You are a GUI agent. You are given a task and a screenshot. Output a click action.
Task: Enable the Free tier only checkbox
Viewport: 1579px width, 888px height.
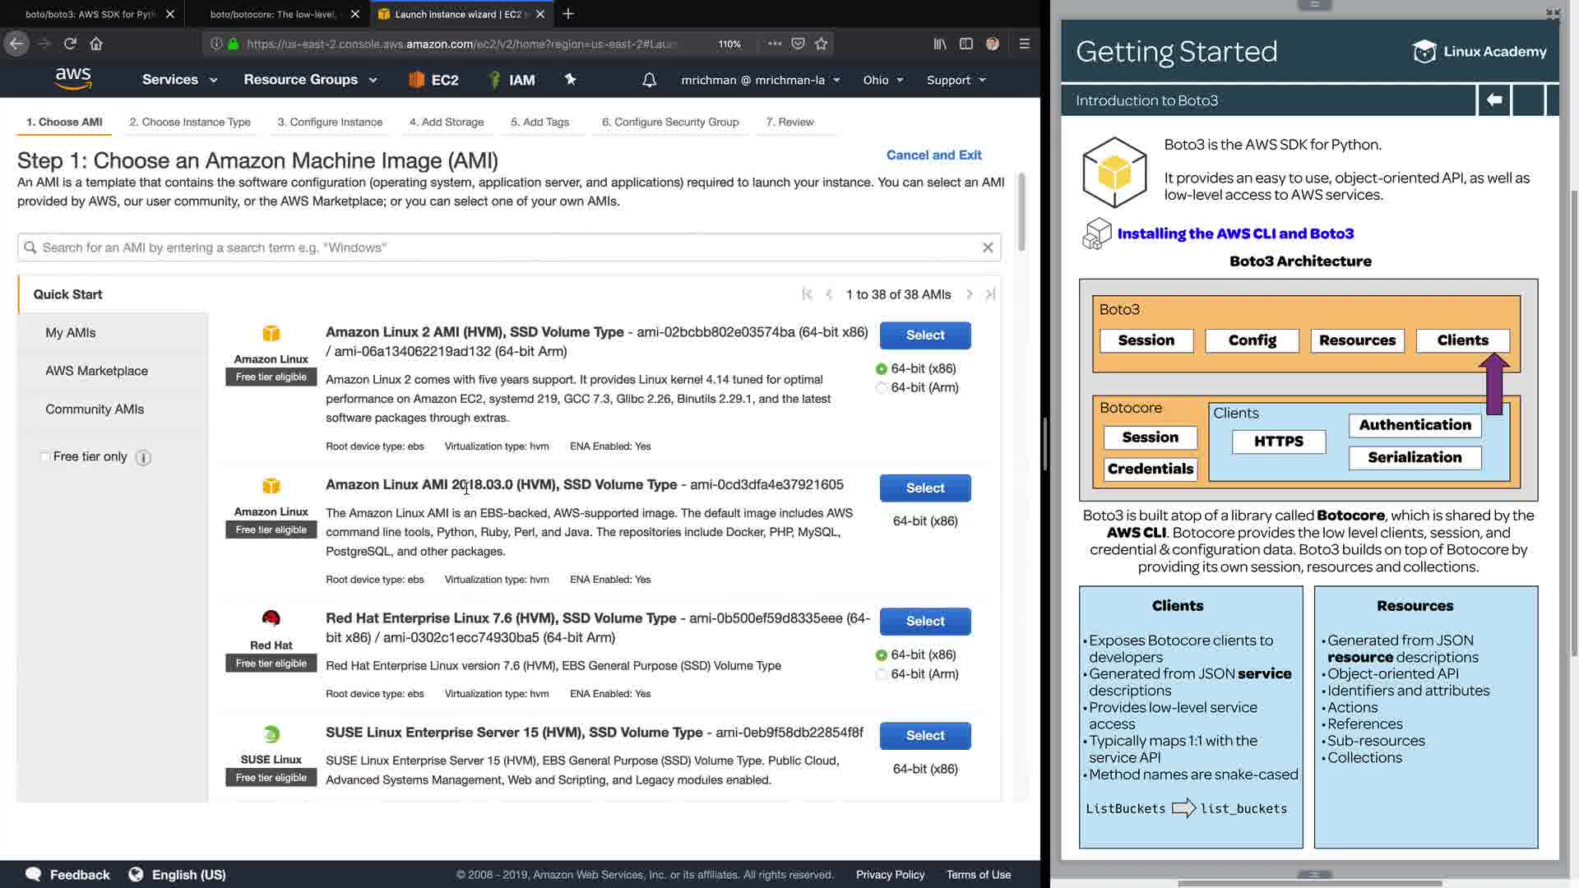click(45, 457)
